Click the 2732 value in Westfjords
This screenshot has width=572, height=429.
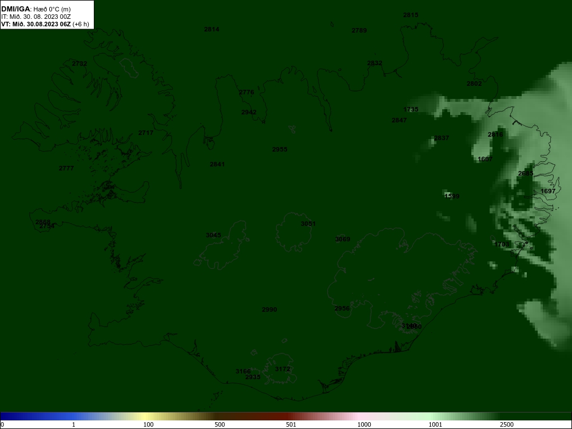tap(80, 63)
